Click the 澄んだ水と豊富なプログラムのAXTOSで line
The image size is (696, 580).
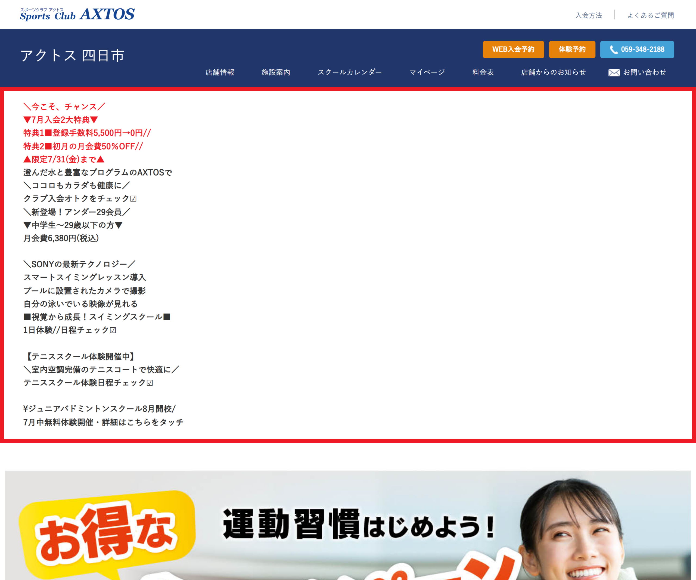click(x=98, y=172)
